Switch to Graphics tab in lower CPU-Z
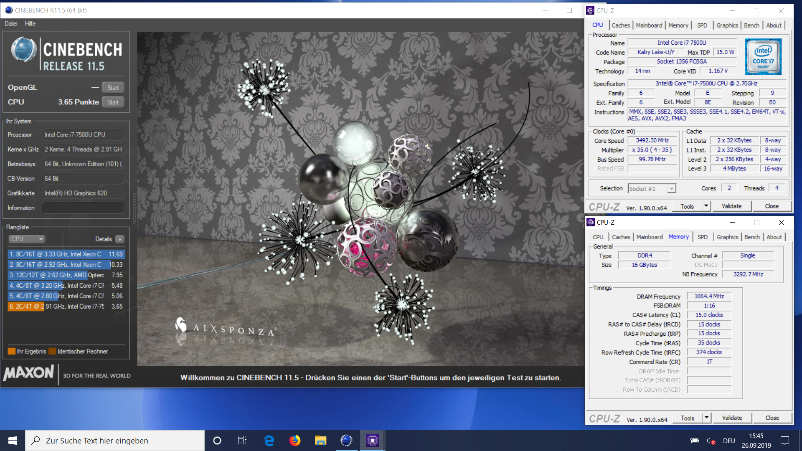The height and width of the screenshot is (451, 802). point(728,237)
